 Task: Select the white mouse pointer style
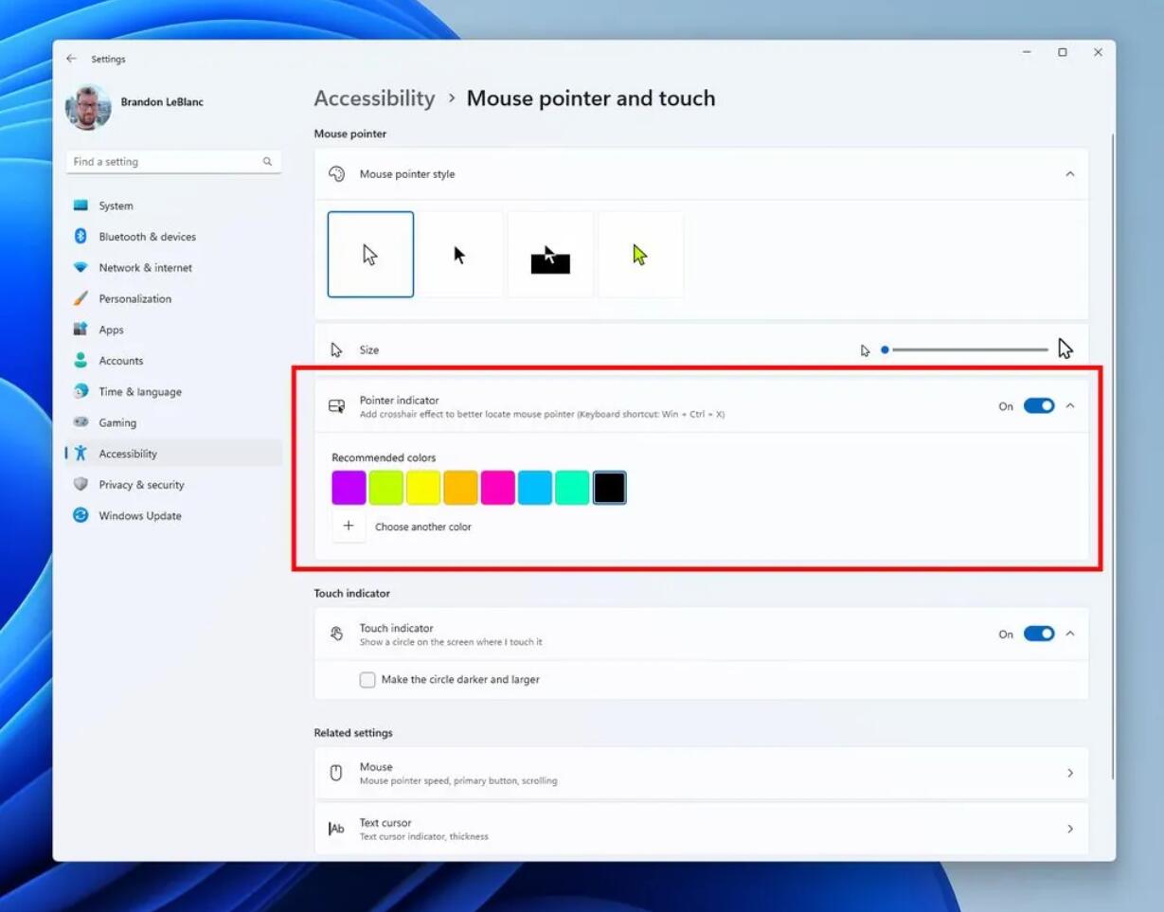[370, 255]
